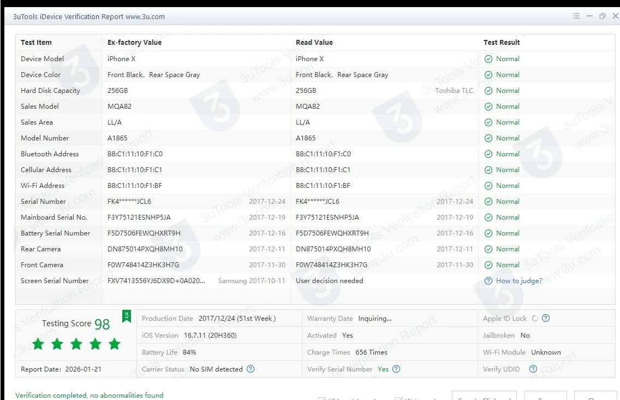Toggle the Watermarks checkbox
The height and width of the screenshot is (400, 620).
coord(399,399)
